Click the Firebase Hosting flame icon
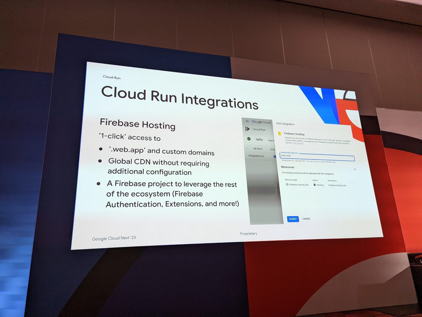 [x=280, y=133]
